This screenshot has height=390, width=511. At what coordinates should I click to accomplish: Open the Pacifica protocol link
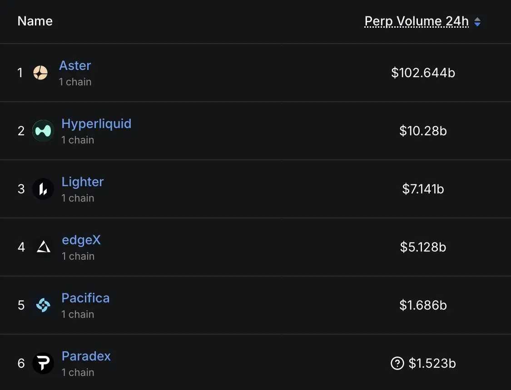pyautogui.click(x=85, y=298)
